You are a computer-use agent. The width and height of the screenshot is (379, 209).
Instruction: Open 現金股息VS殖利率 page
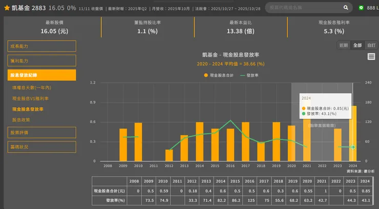(x=30, y=98)
